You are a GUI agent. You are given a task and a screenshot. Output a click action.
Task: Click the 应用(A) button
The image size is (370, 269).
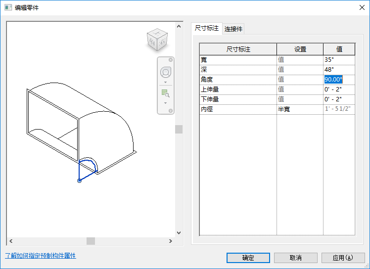(343, 258)
